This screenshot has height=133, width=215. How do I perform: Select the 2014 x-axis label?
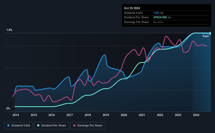pyautogui.click(x=16, y=115)
